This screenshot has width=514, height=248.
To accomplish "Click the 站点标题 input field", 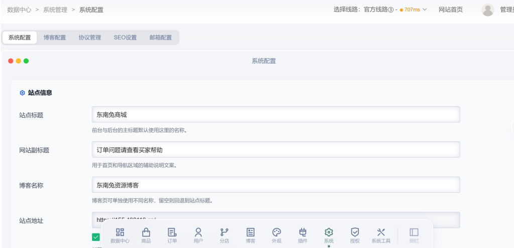I will 276,115.
